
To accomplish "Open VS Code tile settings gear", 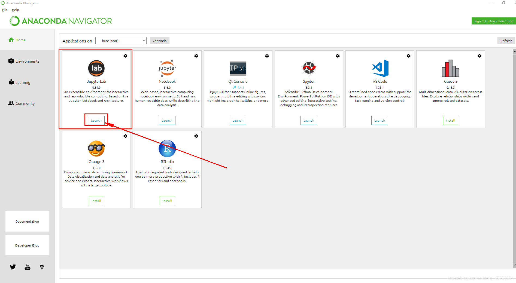I will pyautogui.click(x=409, y=56).
